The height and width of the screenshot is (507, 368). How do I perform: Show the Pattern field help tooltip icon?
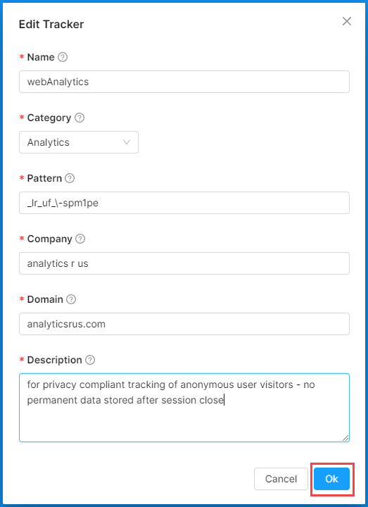70,178
